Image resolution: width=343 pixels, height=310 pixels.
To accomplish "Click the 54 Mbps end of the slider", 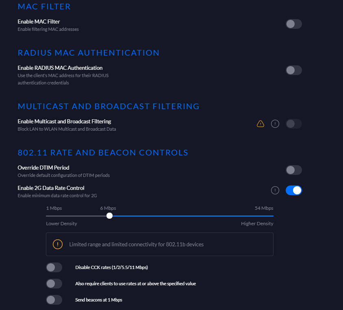I will [x=272, y=216].
